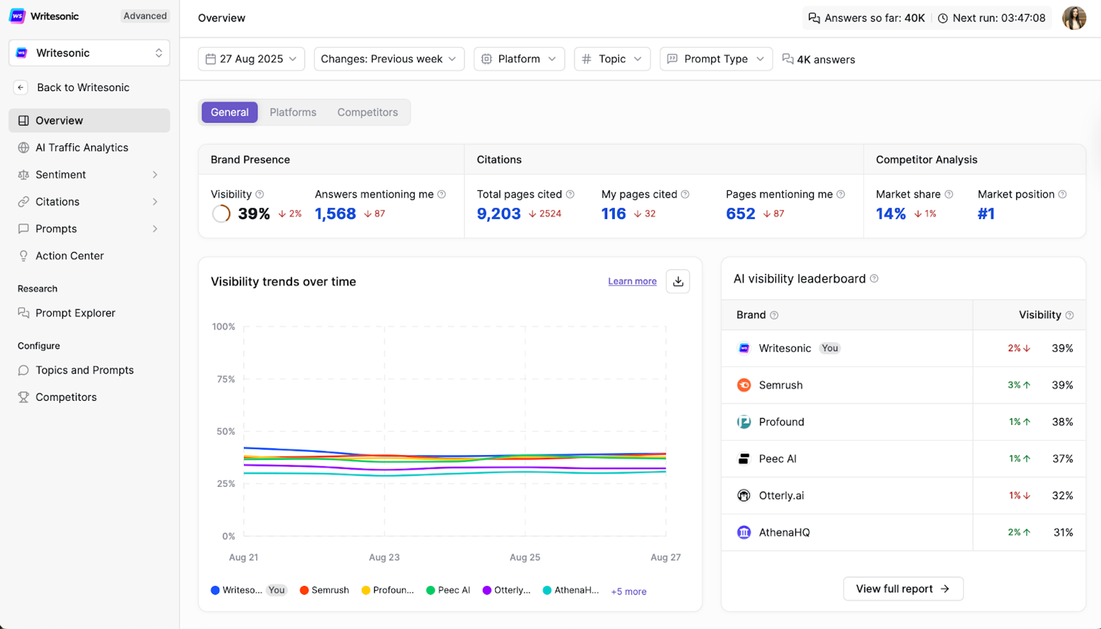
Task: Open the Prompt Type filter dropdown
Action: [716, 59]
